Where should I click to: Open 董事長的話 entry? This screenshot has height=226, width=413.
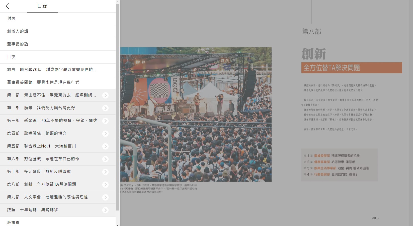click(18, 44)
